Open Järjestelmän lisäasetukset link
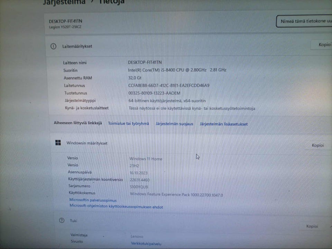332x249 pixels. (x=224, y=124)
